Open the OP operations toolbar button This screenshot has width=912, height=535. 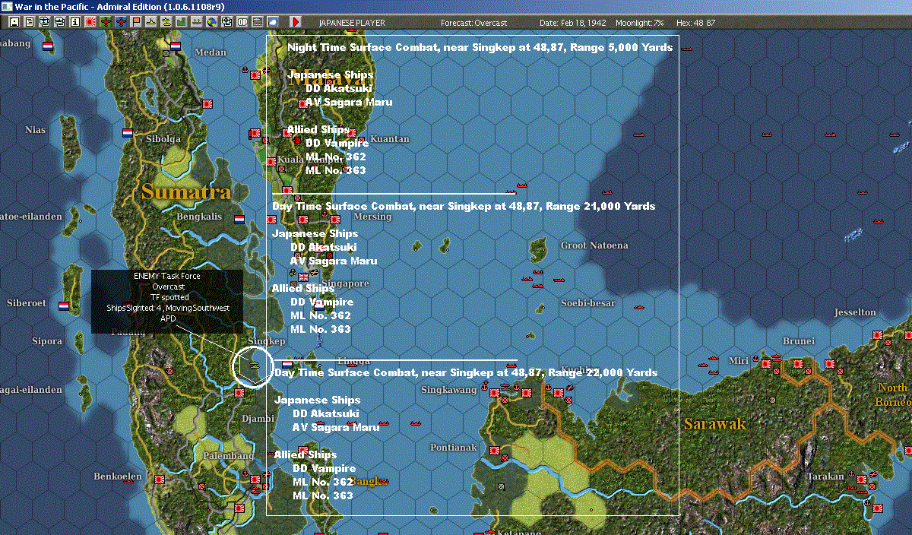(242, 22)
